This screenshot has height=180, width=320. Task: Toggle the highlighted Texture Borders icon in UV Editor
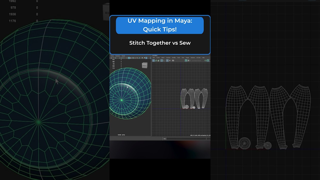161,60
